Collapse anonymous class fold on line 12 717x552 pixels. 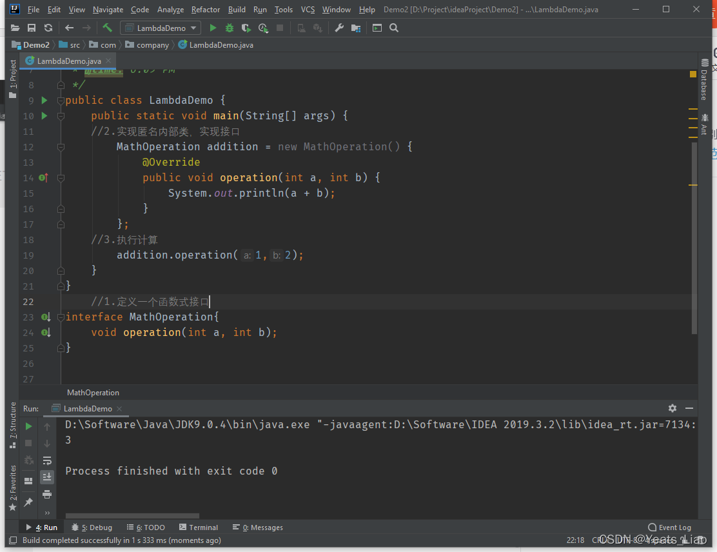coord(61,147)
